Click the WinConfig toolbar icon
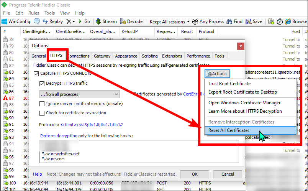The image size is (308, 191). pos(4,21)
